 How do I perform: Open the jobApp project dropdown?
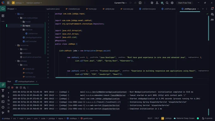coord(18,3)
